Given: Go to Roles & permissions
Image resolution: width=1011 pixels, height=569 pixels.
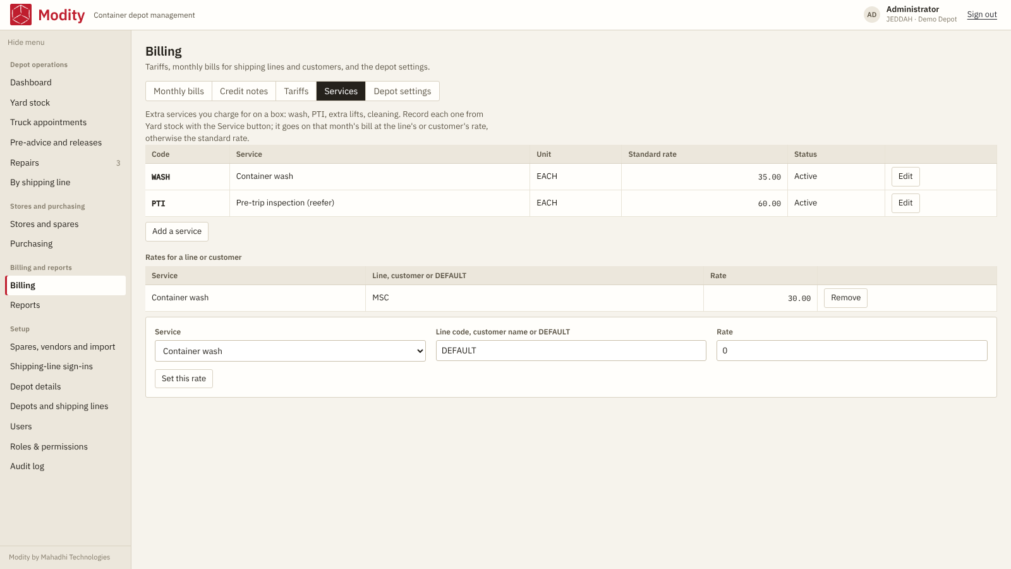Looking at the screenshot, I should point(66,446).
